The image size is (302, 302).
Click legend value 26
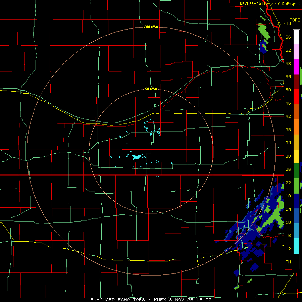288,169
